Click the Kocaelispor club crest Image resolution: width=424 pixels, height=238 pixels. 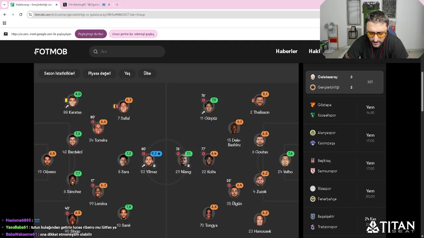[x=313, y=115]
